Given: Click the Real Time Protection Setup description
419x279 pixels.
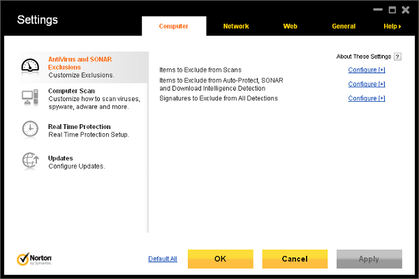Looking at the screenshot, I should (x=89, y=135).
